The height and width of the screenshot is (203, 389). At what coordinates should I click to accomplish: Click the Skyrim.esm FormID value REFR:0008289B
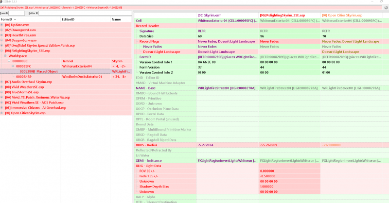(x=227, y=57)
